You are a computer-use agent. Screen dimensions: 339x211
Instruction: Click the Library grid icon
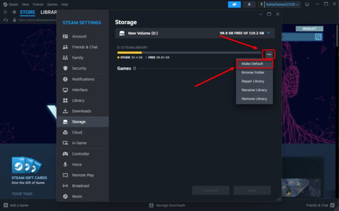(66, 101)
